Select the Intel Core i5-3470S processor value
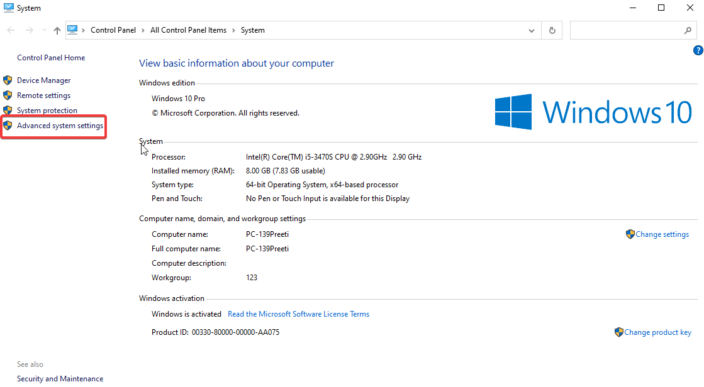Image resolution: width=704 pixels, height=387 pixels. coord(333,157)
